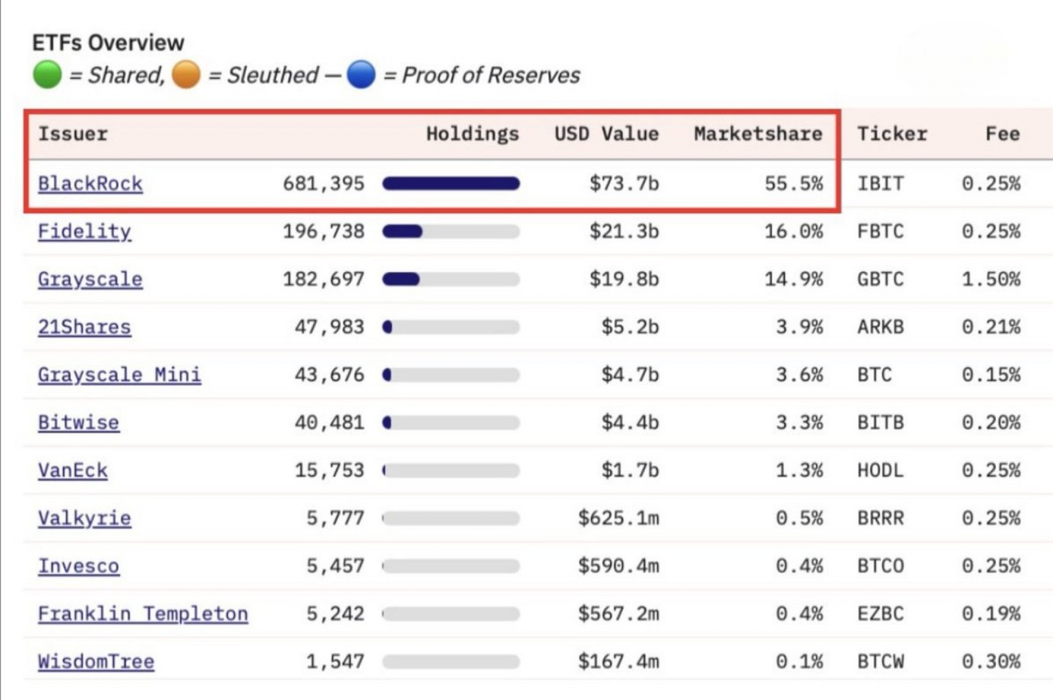Viewport: 1053px width, 700px height.
Task: Select the holdings value 1,547
Action: 335,662
